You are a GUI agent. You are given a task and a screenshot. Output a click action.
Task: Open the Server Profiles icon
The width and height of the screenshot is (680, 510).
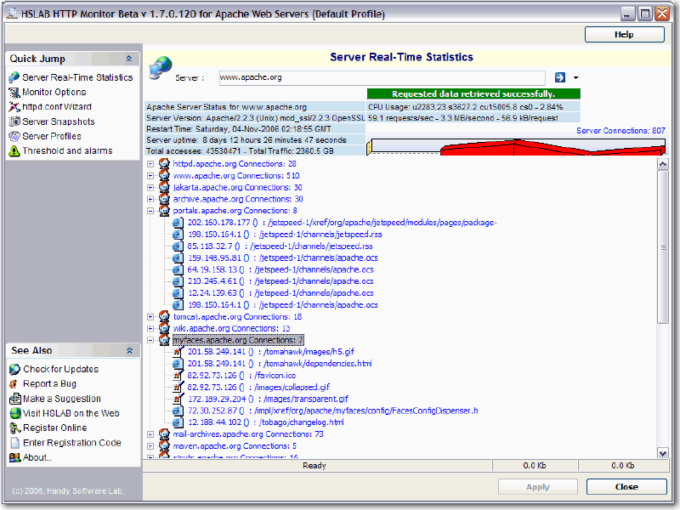click(x=14, y=136)
